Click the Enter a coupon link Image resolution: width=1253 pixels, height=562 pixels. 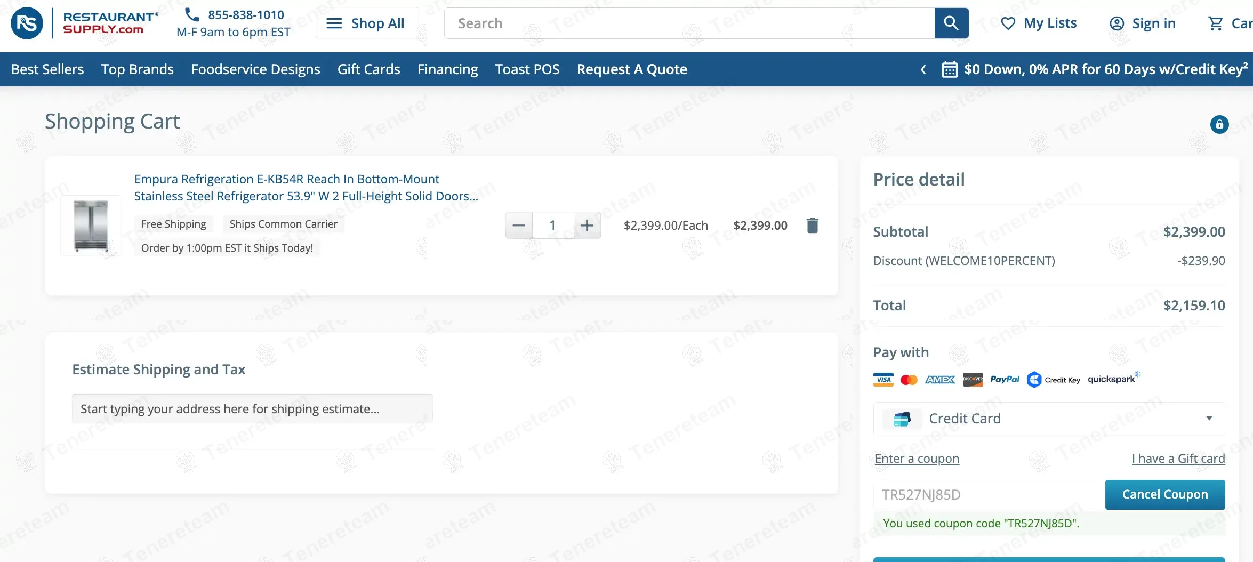[917, 459]
